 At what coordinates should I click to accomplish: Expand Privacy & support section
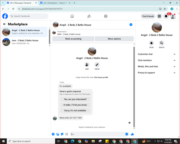pyautogui.click(x=157, y=73)
